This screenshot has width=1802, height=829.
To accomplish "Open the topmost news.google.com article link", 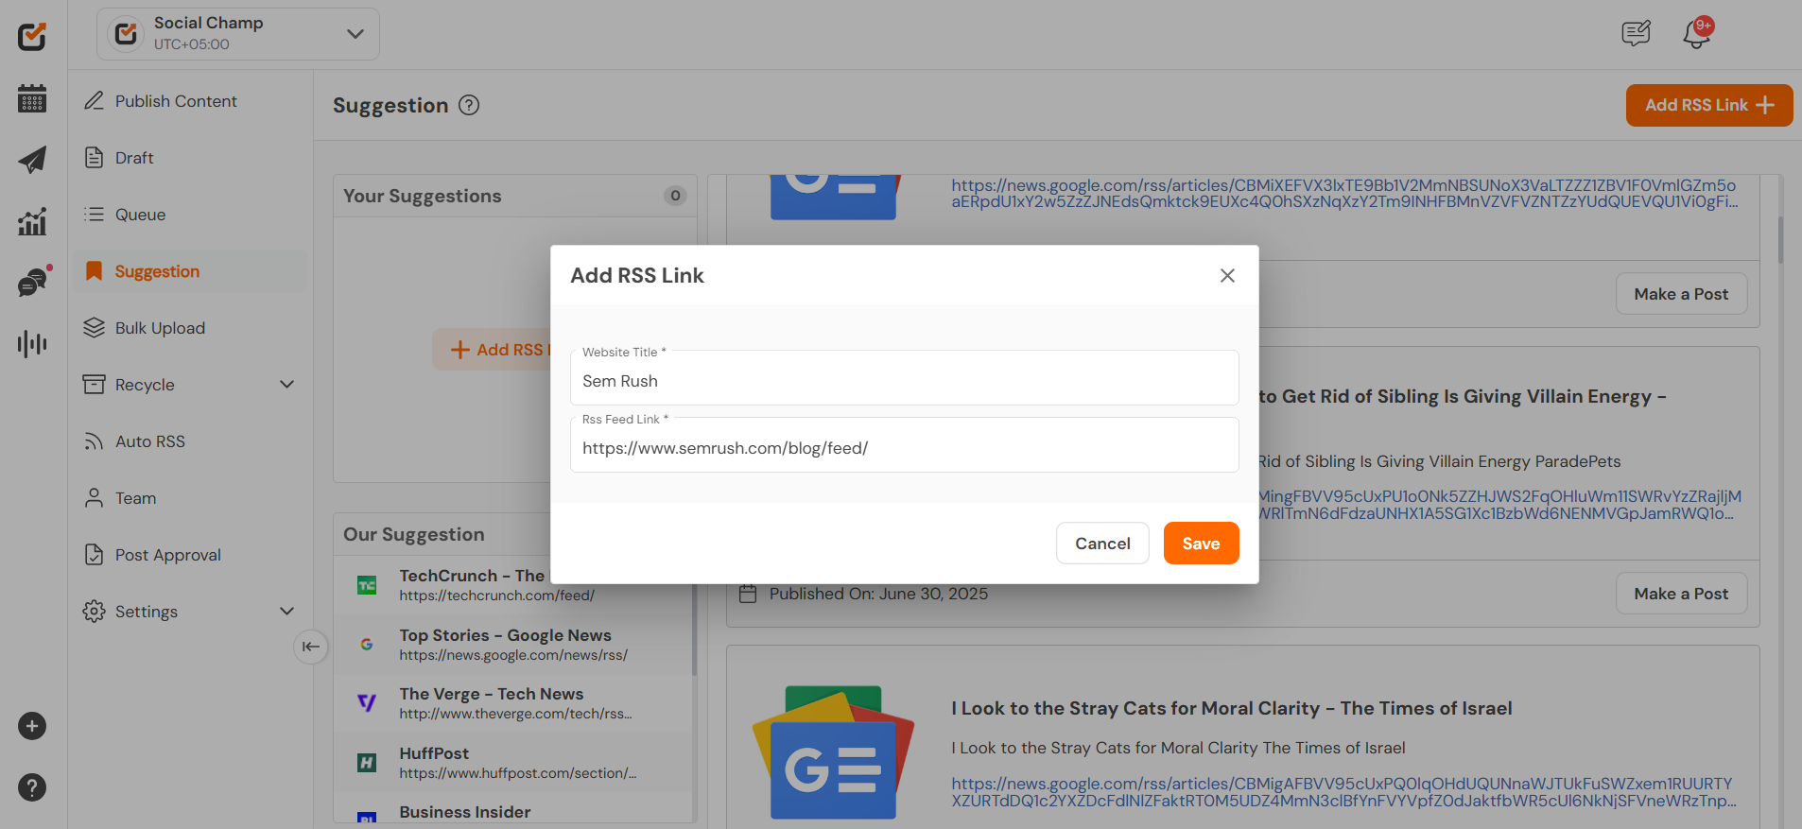I will [x=1343, y=194].
